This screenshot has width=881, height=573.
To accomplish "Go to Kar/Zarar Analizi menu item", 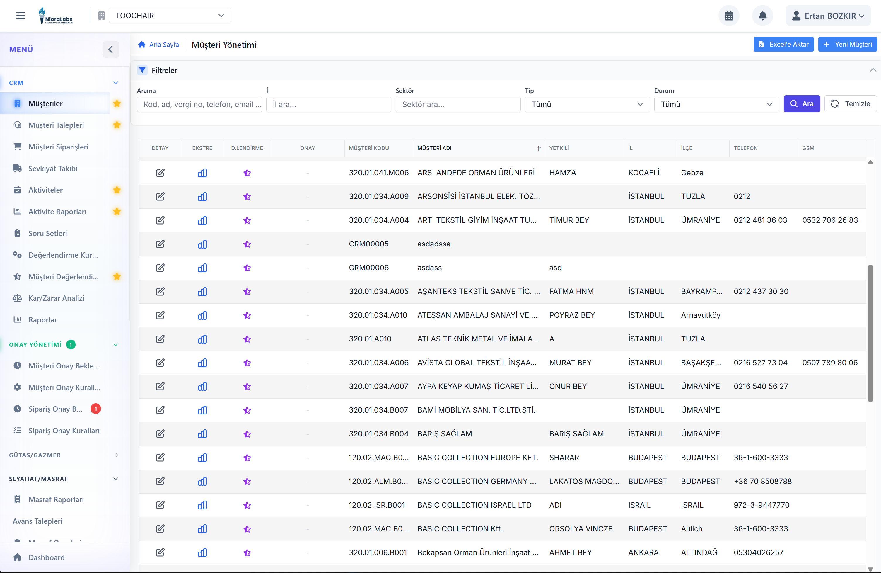I will 56,298.
